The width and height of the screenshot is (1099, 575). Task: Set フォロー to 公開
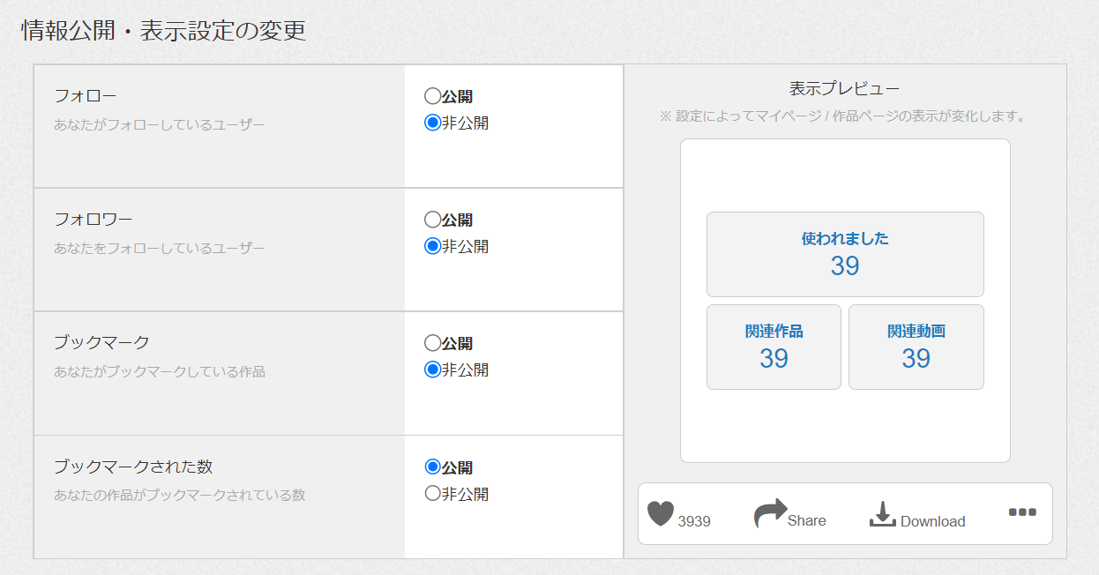[432, 96]
